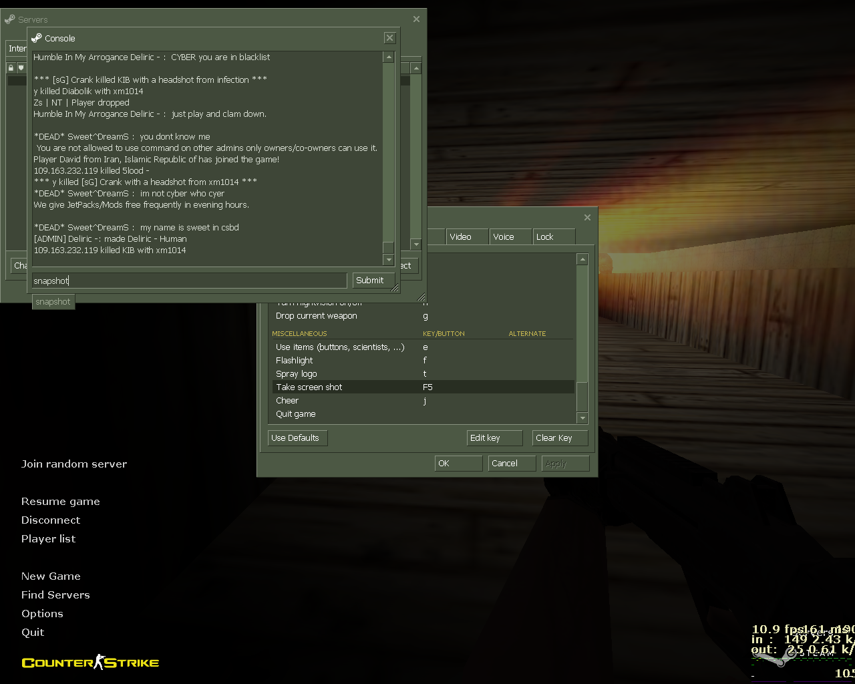Click the MISCELLANEOUS section header

click(299, 333)
